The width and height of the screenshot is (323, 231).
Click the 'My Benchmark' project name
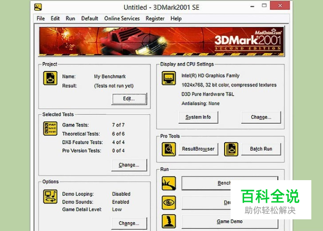point(110,77)
